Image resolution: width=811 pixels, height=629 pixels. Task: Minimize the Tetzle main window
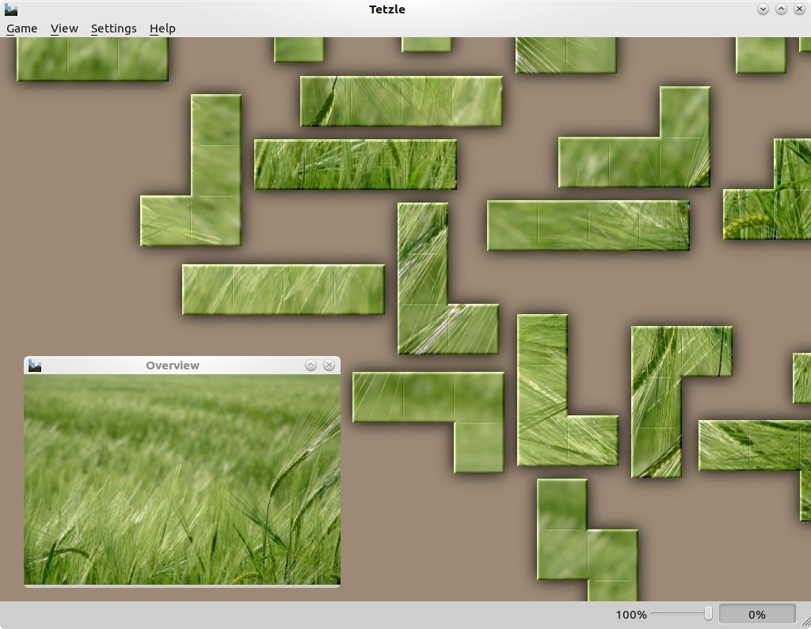[x=763, y=9]
